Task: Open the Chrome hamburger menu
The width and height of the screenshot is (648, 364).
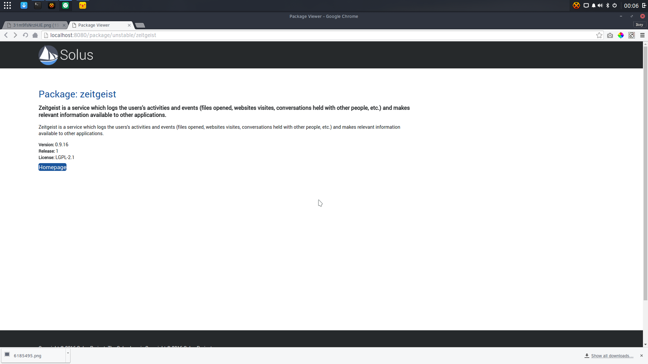Action: [x=642, y=35]
